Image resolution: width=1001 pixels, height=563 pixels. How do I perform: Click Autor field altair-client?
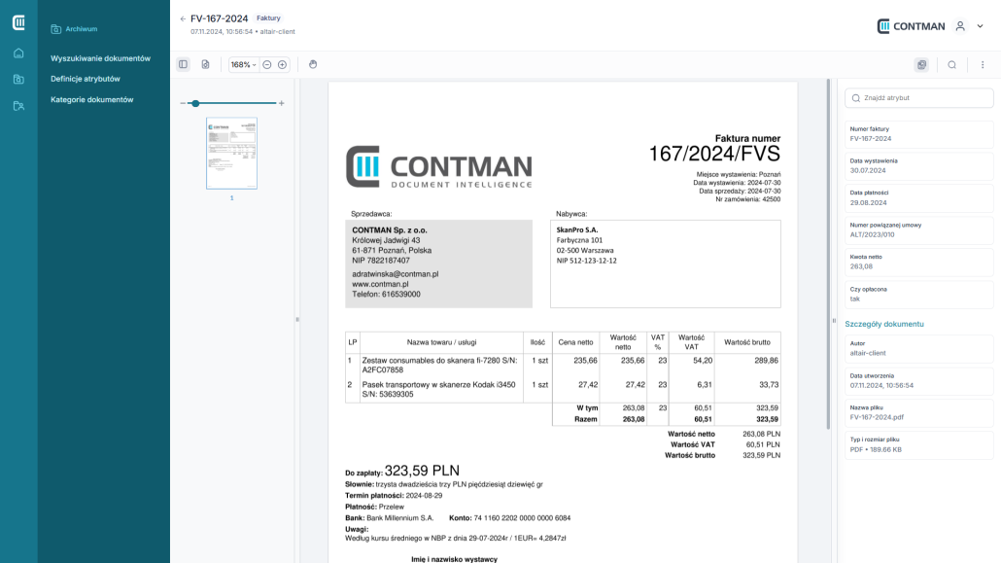[918, 349]
